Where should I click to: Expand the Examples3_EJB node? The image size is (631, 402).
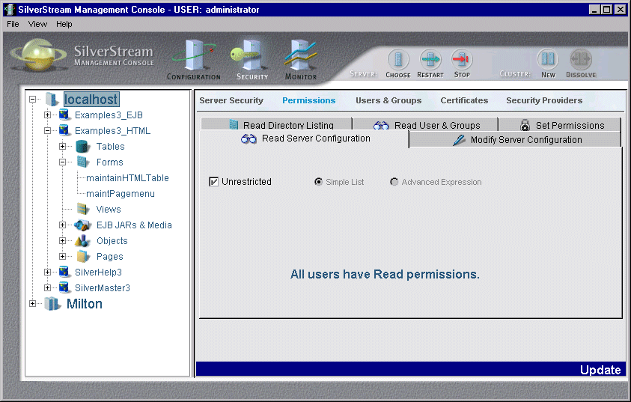point(47,115)
